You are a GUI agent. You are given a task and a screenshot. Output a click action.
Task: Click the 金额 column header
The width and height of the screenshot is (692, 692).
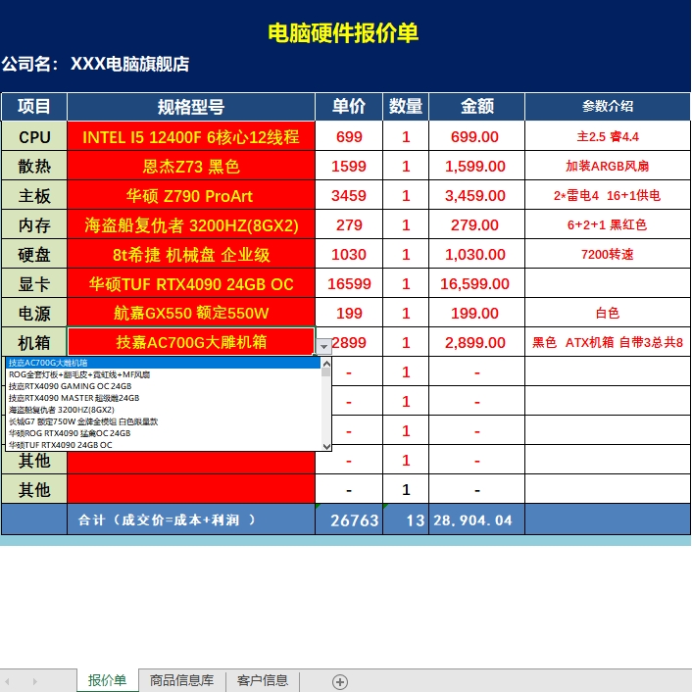[476, 107]
